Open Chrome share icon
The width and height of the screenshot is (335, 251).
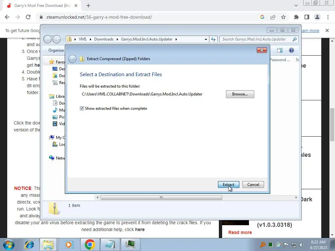[x=273, y=17]
